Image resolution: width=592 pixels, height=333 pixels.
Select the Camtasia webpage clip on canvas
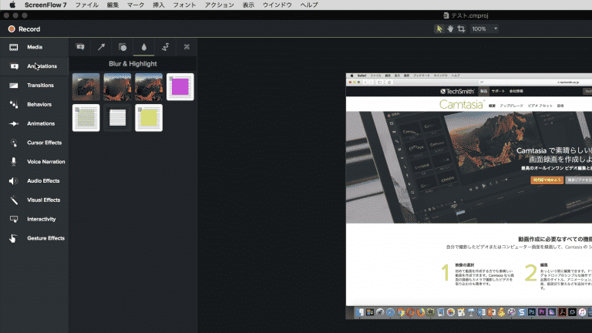(x=469, y=197)
